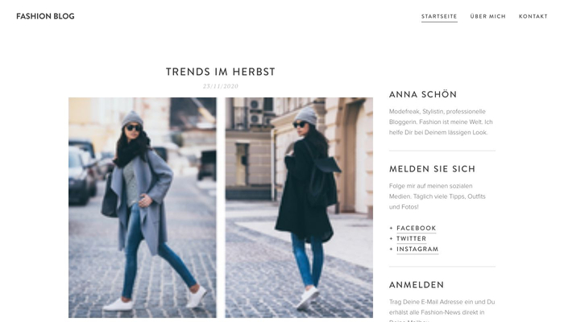
Task: Follow the Instagram link
Action: (x=417, y=249)
